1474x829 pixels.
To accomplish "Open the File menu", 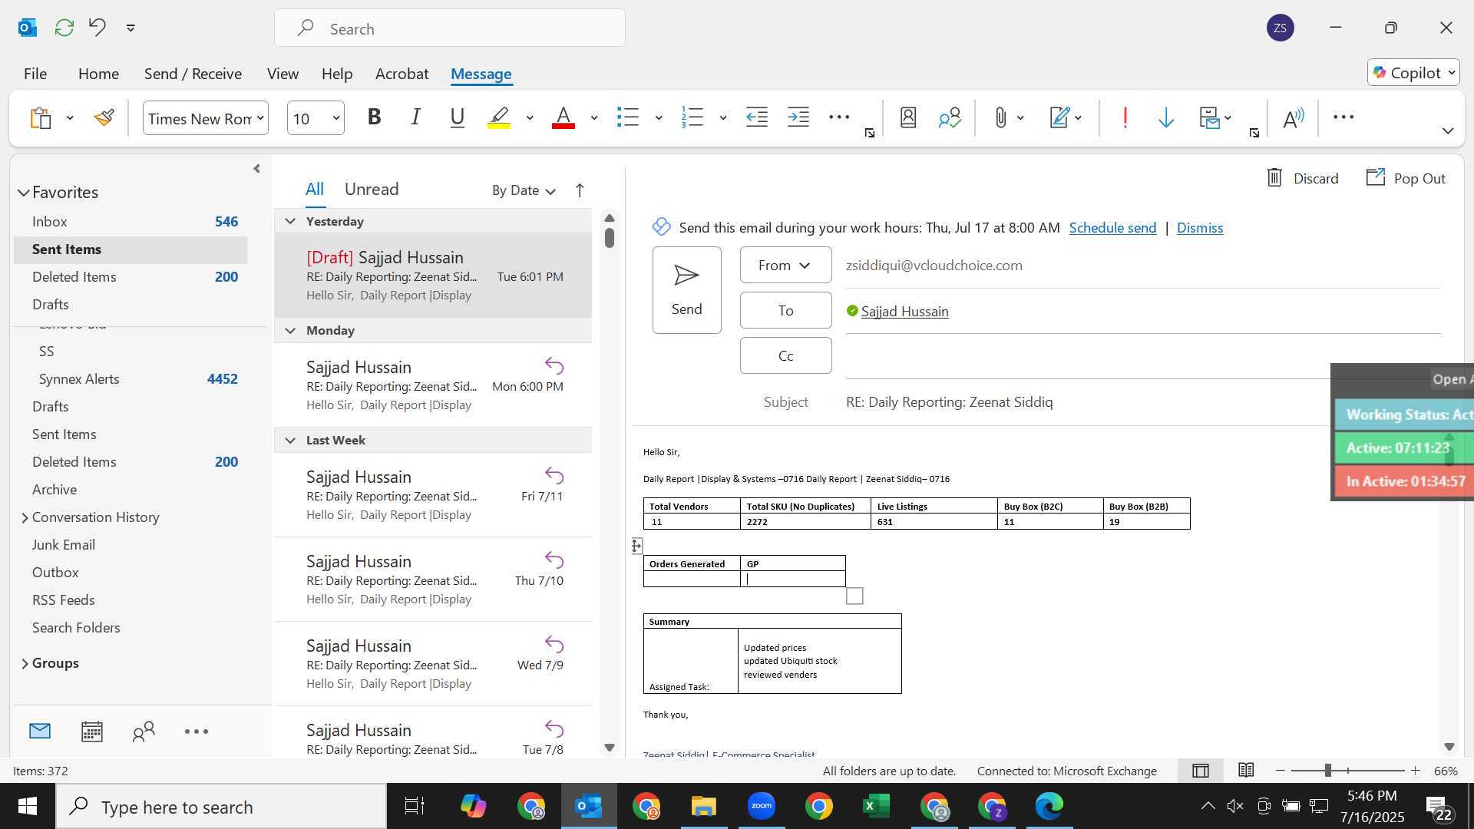I will coord(35,74).
